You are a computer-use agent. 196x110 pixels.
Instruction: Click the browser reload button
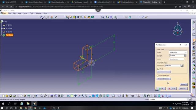pos(11,7)
